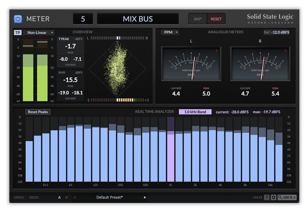Select the 16k analyzer bar
Viewport: 308px width, 213px height.
[x=271, y=149]
